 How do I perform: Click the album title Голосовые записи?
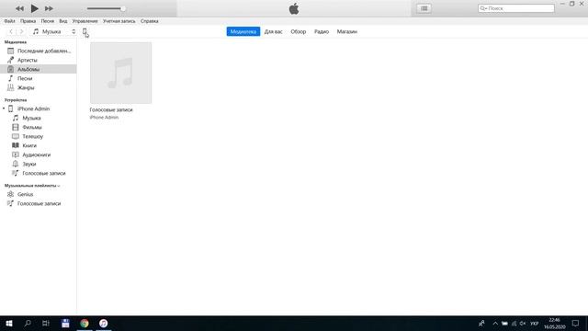pos(111,109)
